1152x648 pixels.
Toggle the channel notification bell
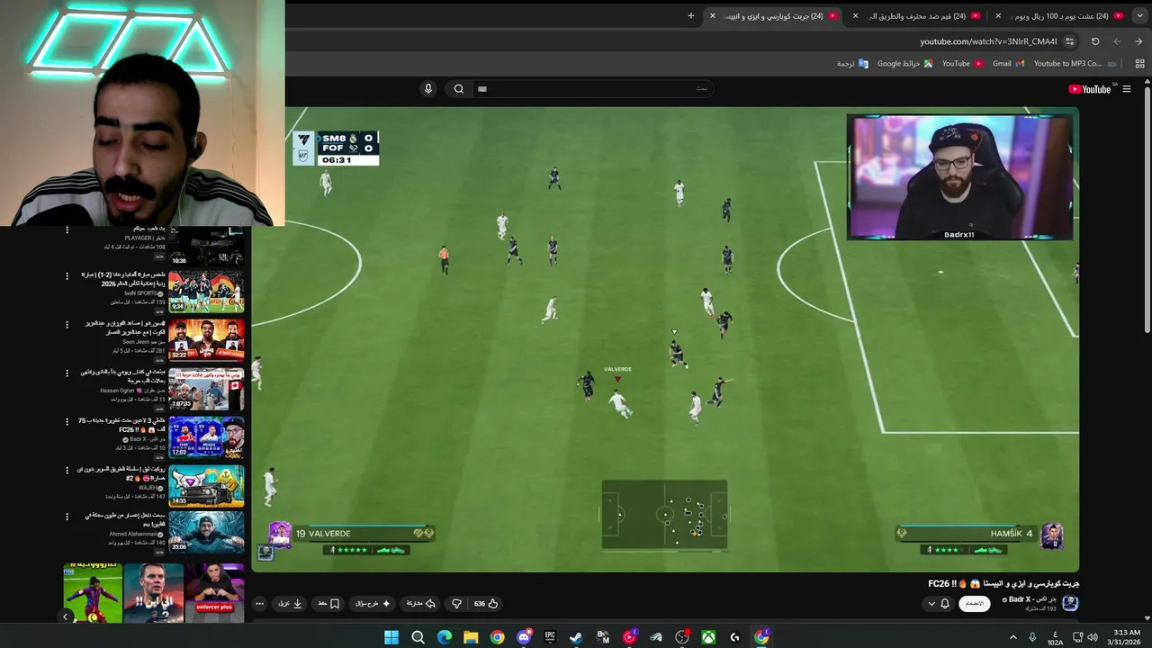(x=945, y=604)
